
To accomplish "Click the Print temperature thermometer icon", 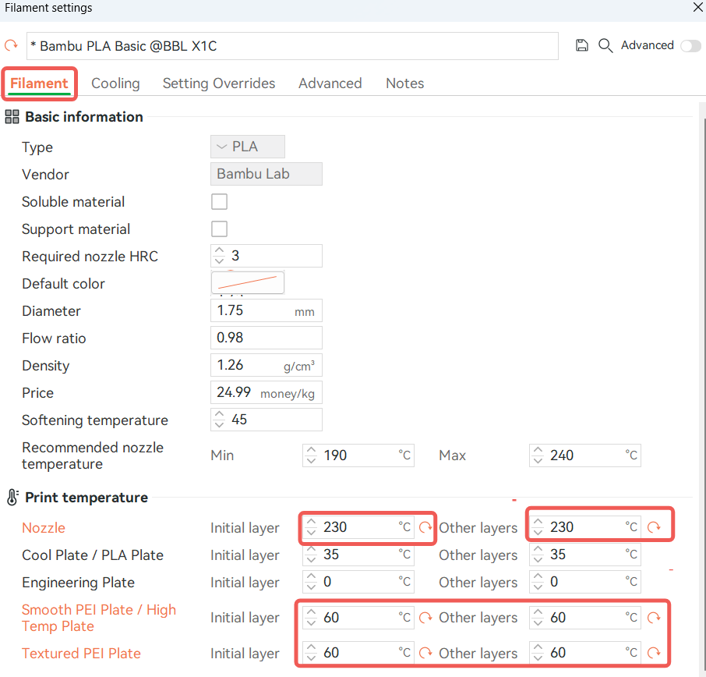I will coord(12,497).
